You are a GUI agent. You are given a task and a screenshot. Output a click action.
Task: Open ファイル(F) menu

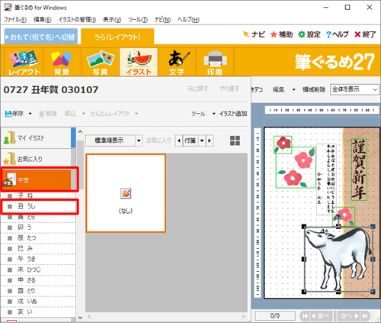click(15, 20)
